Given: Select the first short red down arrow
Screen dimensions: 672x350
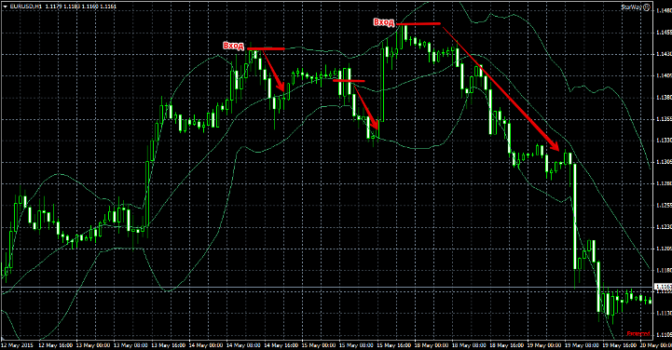Looking at the screenshot, I should point(273,71).
